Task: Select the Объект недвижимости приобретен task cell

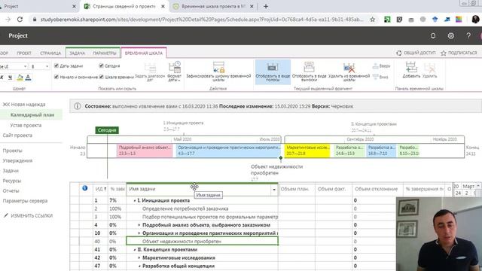Action: 202,241
